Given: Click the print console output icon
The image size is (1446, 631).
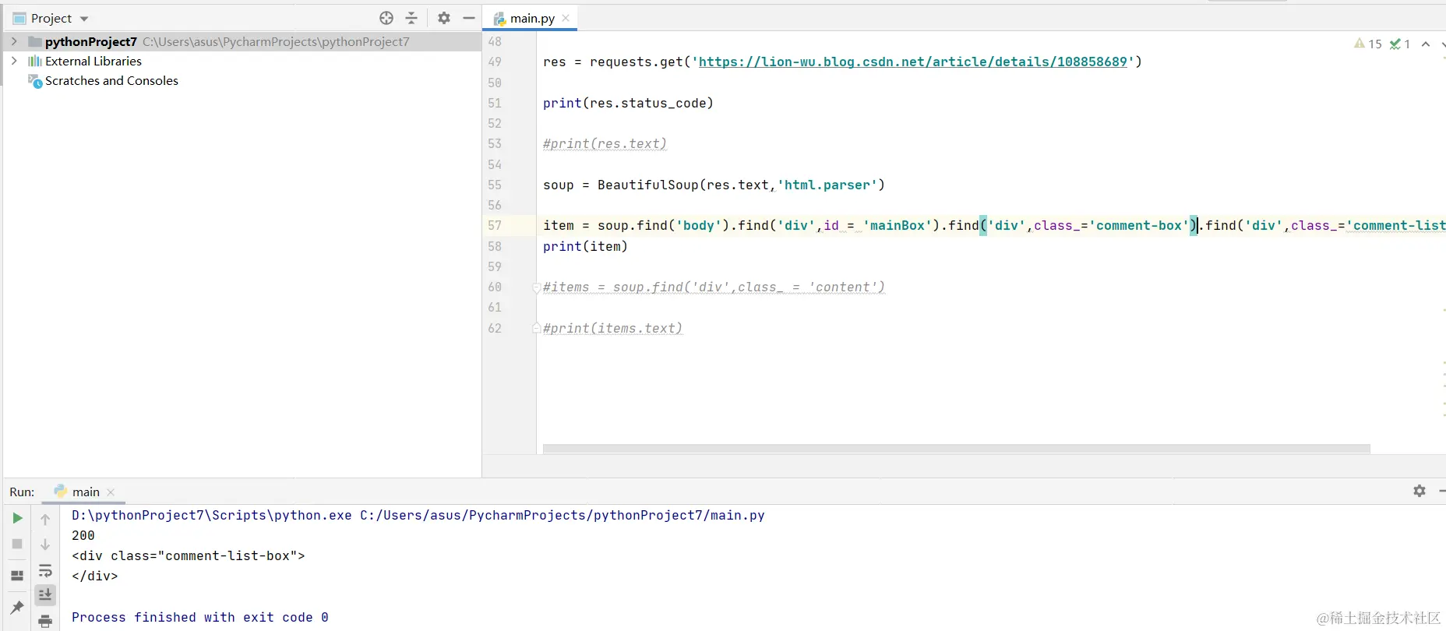Looking at the screenshot, I should coord(45,621).
